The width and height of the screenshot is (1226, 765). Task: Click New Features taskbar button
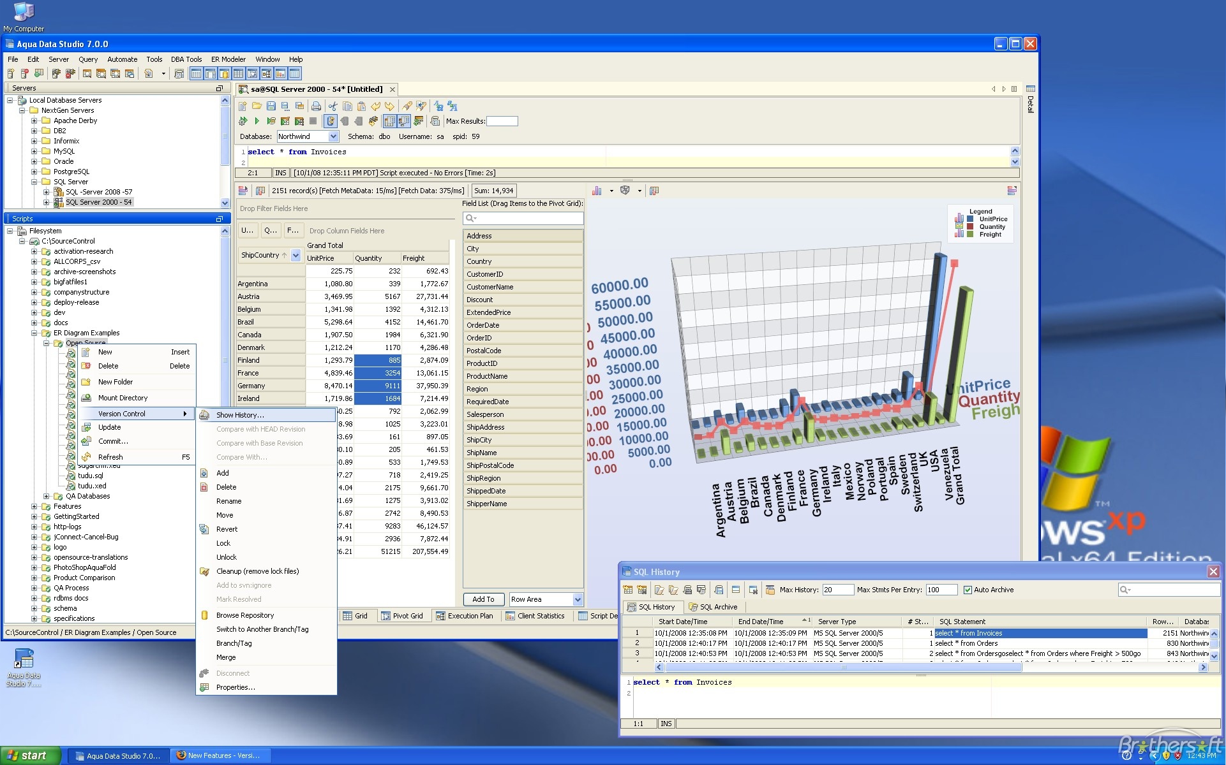219,755
